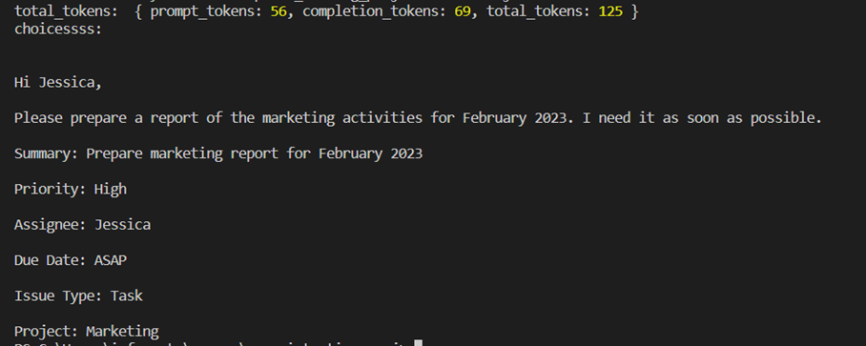This screenshot has height=346, width=866.
Task: Click the 'Hi Jessica,' greeting line
Action: 58,83
